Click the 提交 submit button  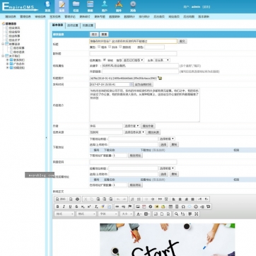(94, 35)
